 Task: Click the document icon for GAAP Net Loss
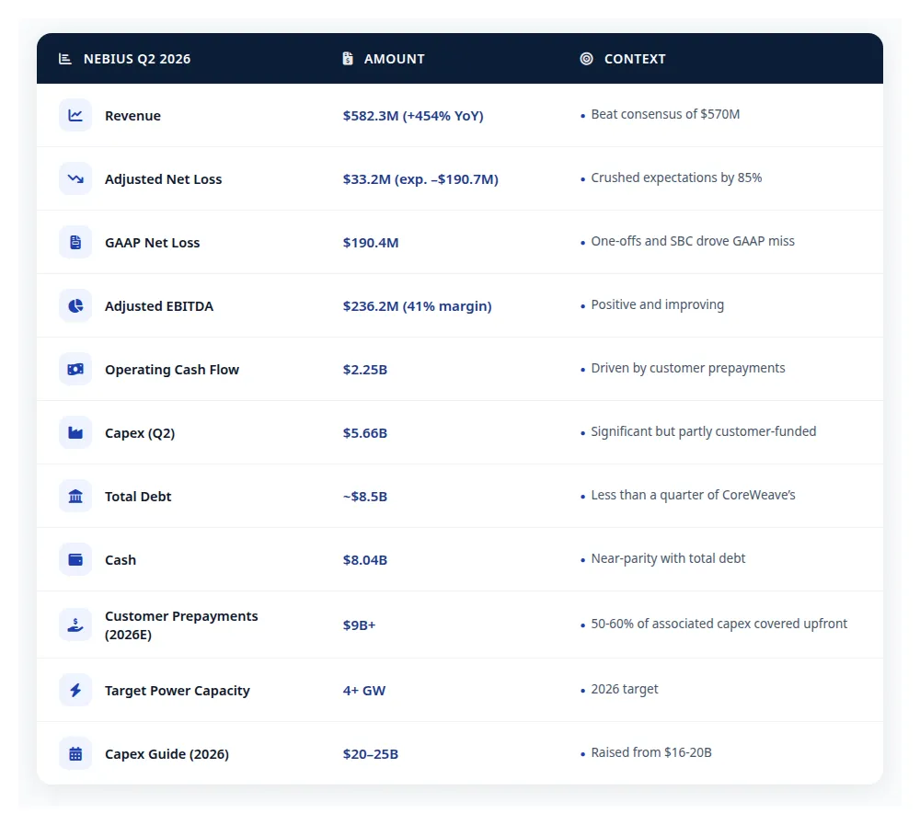pos(75,242)
